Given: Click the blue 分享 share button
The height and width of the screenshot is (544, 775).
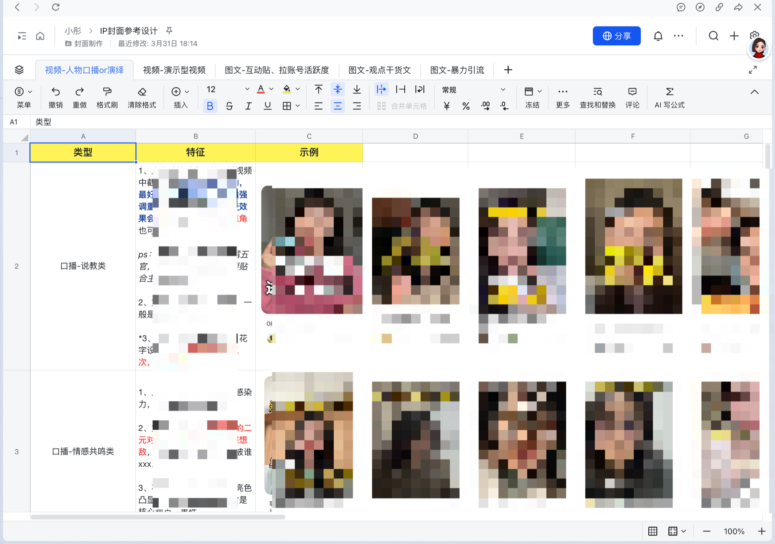Looking at the screenshot, I should (x=616, y=36).
